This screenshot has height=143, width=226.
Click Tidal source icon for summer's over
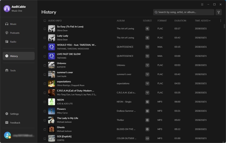[x=147, y=74]
